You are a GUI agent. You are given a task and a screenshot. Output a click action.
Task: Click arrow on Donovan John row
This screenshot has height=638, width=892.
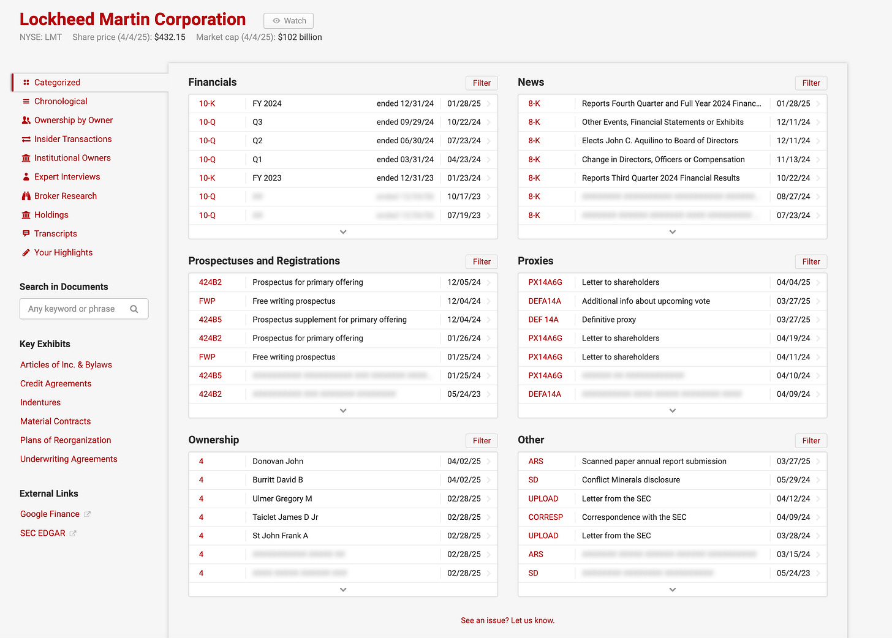(489, 462)
